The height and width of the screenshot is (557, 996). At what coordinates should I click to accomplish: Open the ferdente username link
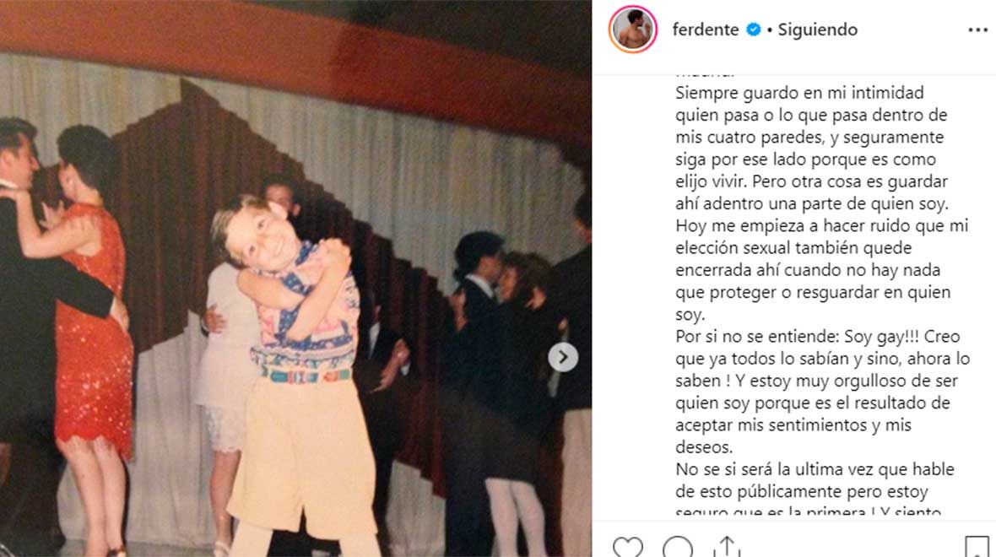705,30
